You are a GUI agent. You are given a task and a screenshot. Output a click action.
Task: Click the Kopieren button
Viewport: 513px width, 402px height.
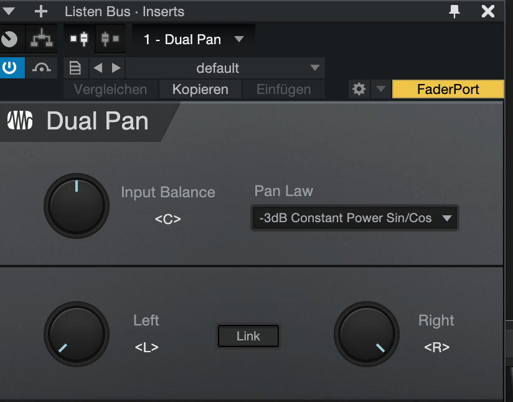[x=200, y=89]
